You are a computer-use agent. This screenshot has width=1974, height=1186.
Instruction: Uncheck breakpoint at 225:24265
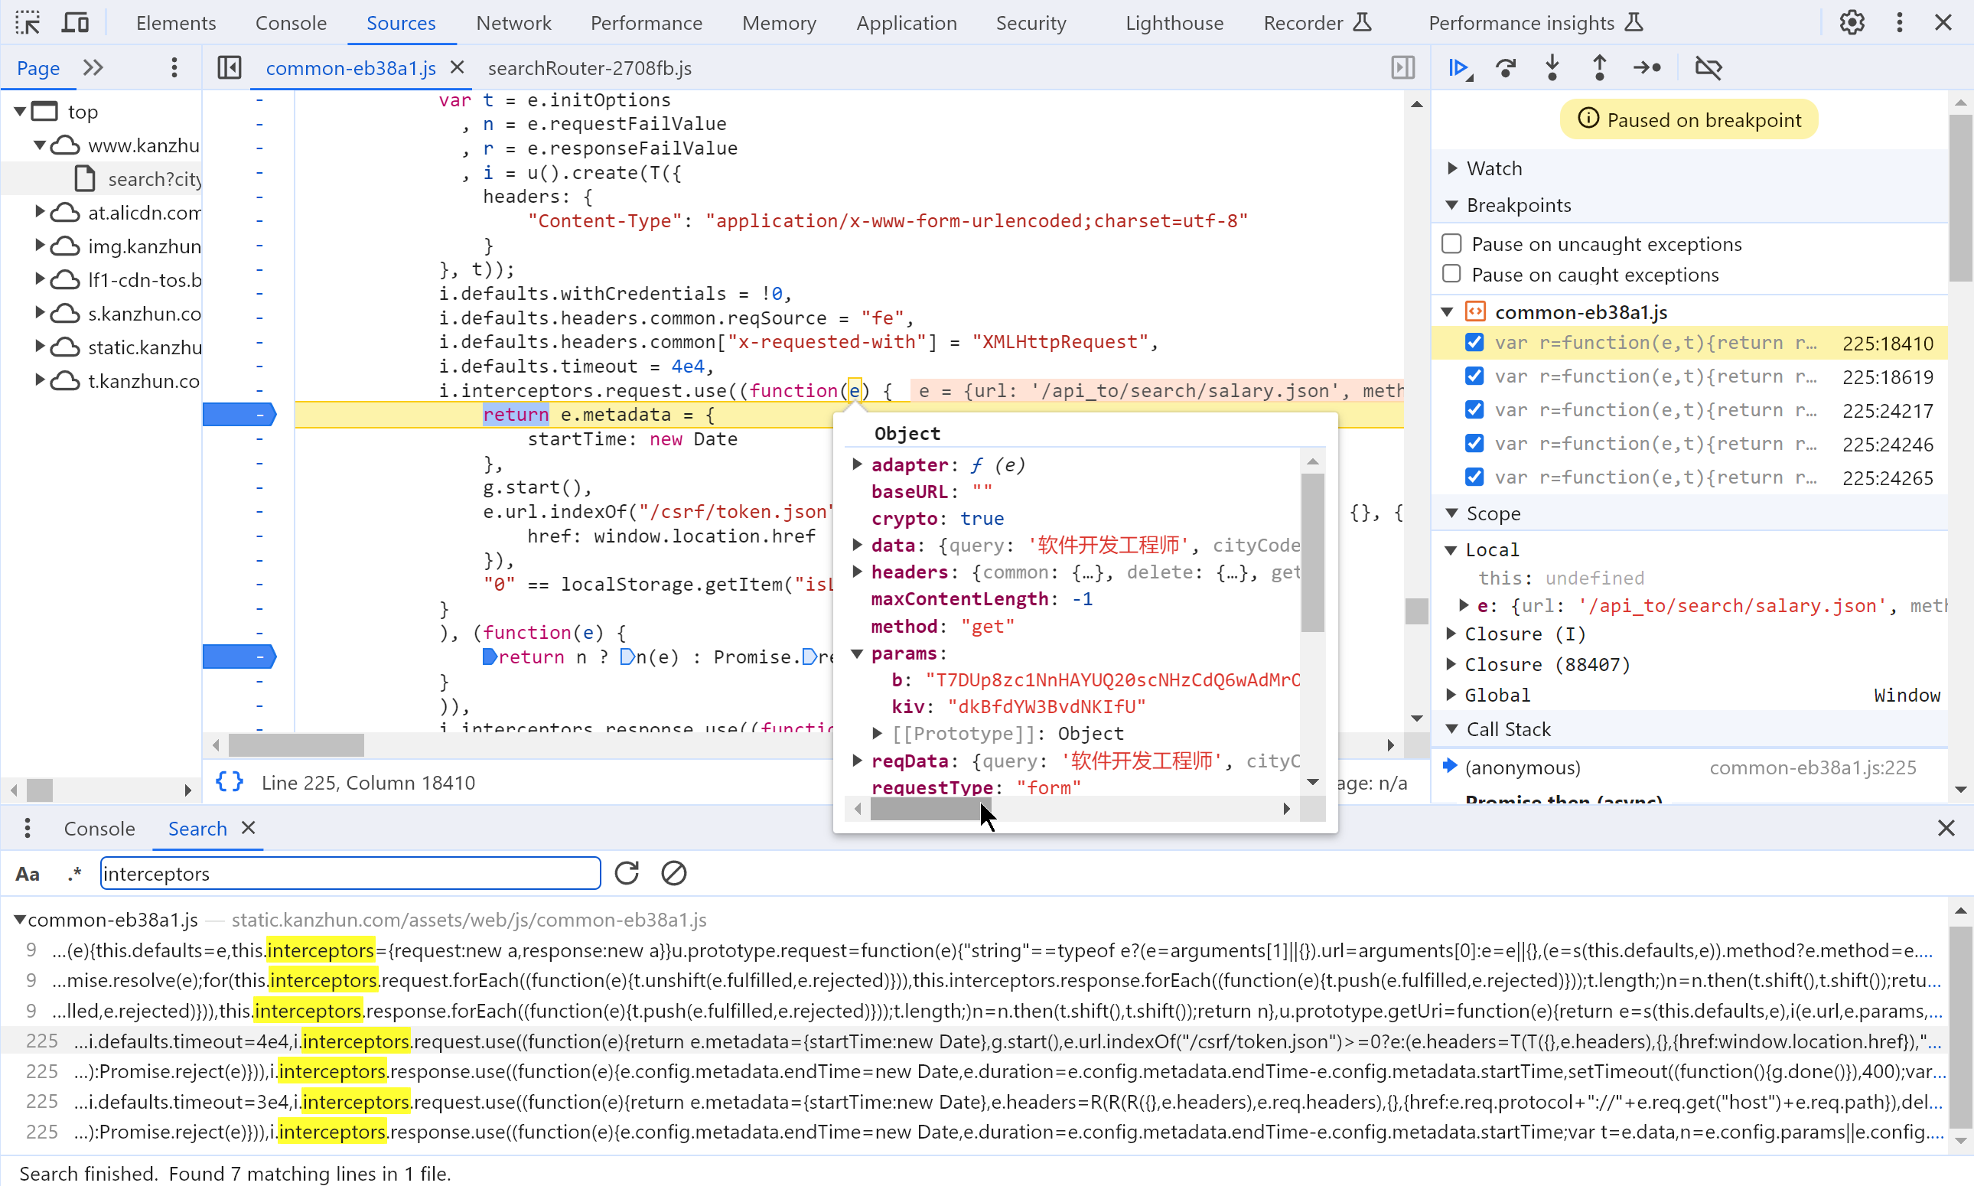pos(1474,477)
